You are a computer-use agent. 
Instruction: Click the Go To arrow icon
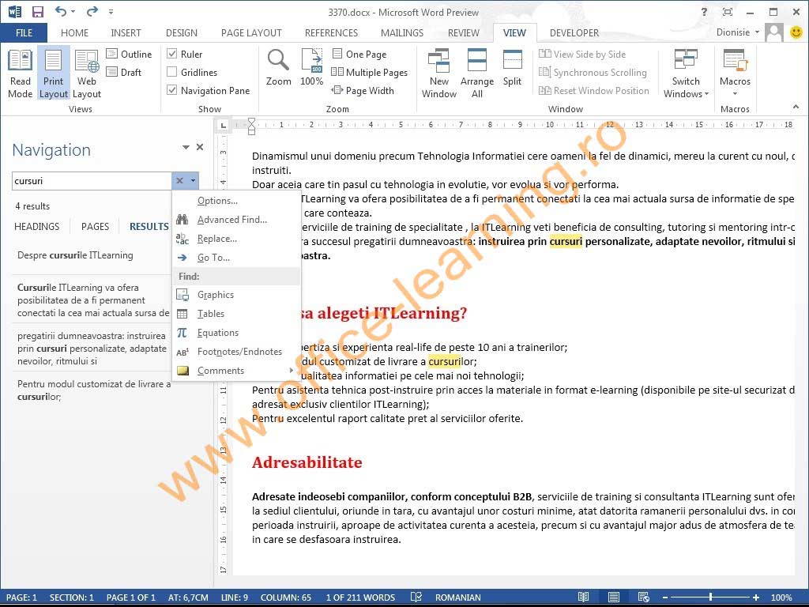coord(182,258)
